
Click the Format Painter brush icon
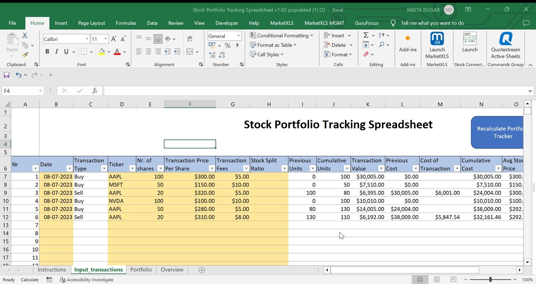tap(25, 54)
